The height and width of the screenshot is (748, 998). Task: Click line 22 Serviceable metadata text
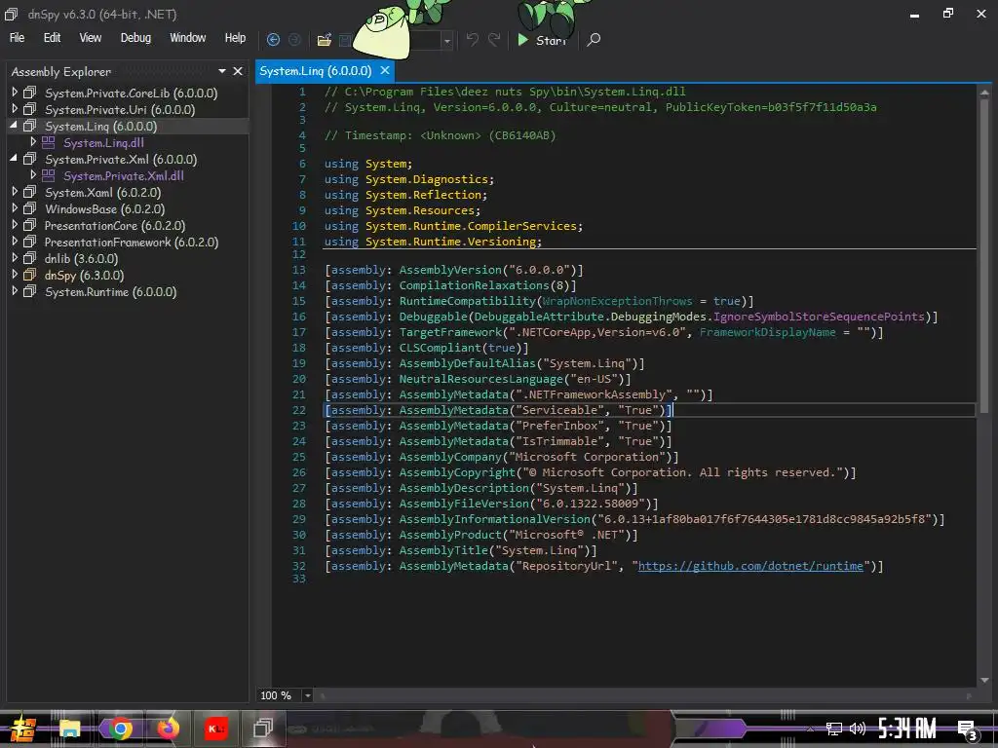click(498, 410)
